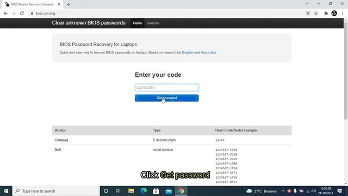Open the network tray icon
The width and height of the screenshot is (348, 196).
308,191
